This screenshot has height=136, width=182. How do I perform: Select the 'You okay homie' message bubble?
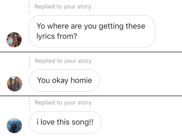tap(65, 81)
